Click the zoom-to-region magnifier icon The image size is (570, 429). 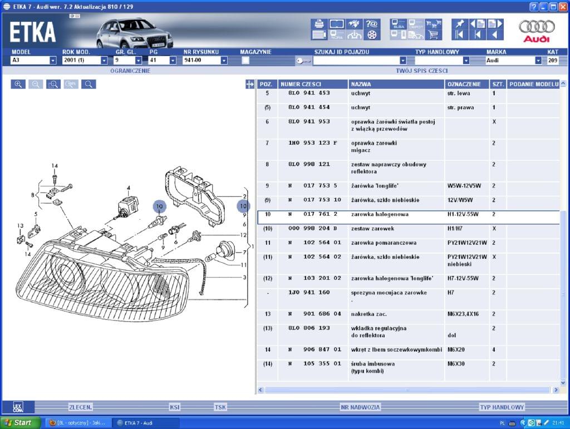point(53,84)
